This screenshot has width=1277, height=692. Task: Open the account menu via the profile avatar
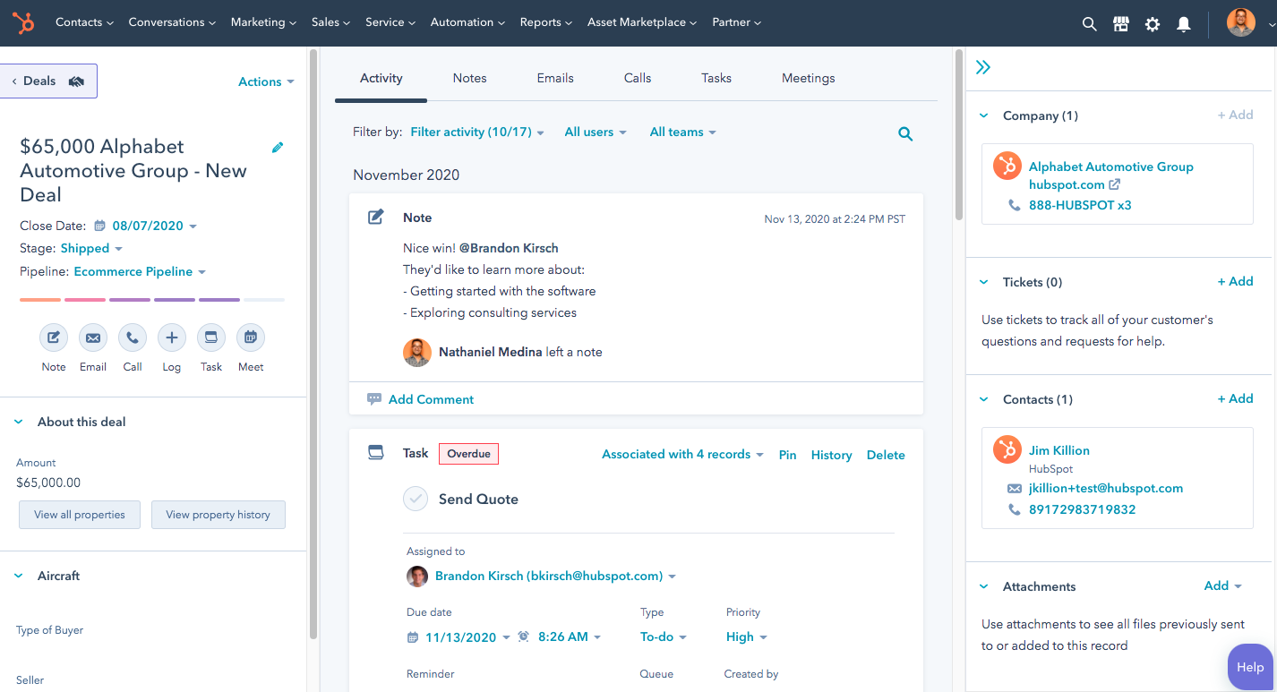(1241, 22)
